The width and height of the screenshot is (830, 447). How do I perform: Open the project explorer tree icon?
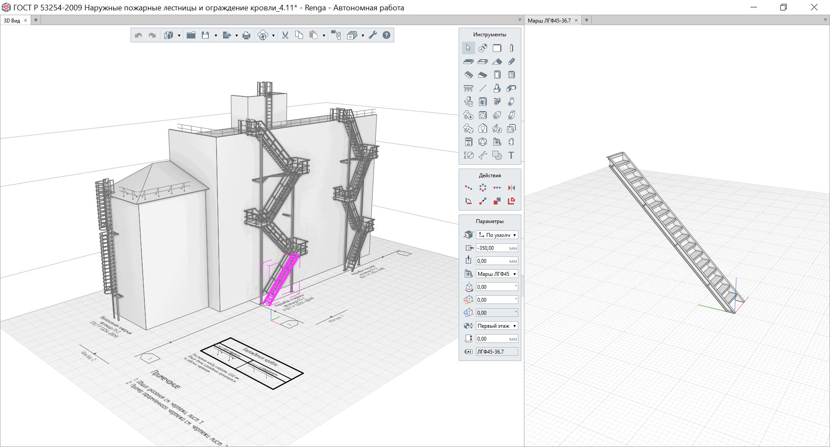[x=336, y=35]
